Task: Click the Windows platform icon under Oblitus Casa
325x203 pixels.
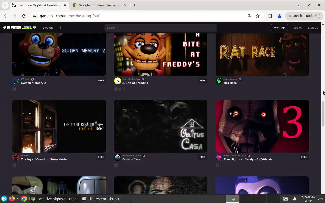Action: (116, 165)
